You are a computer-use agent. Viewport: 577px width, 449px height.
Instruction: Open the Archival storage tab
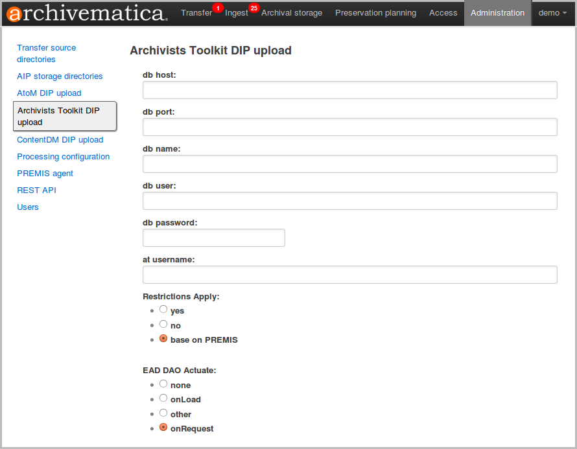[292, 13]
